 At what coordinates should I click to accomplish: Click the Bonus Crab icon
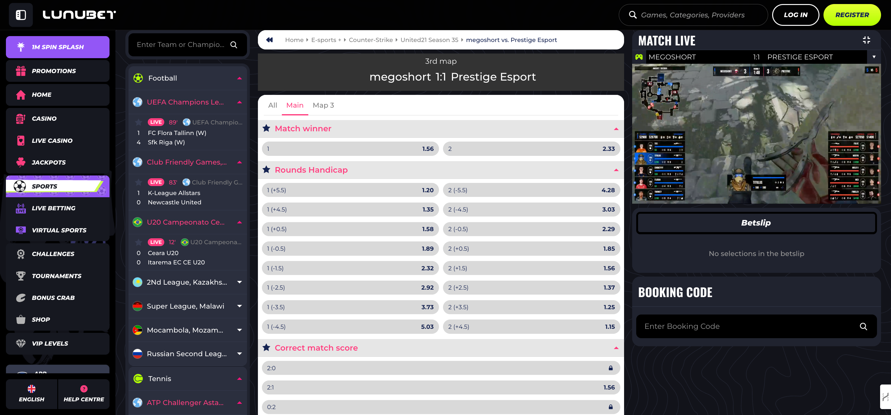(21, 298)
